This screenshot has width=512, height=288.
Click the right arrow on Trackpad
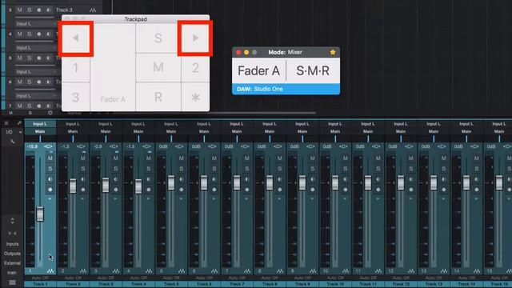pyautogui.click(x=195, y=38)
